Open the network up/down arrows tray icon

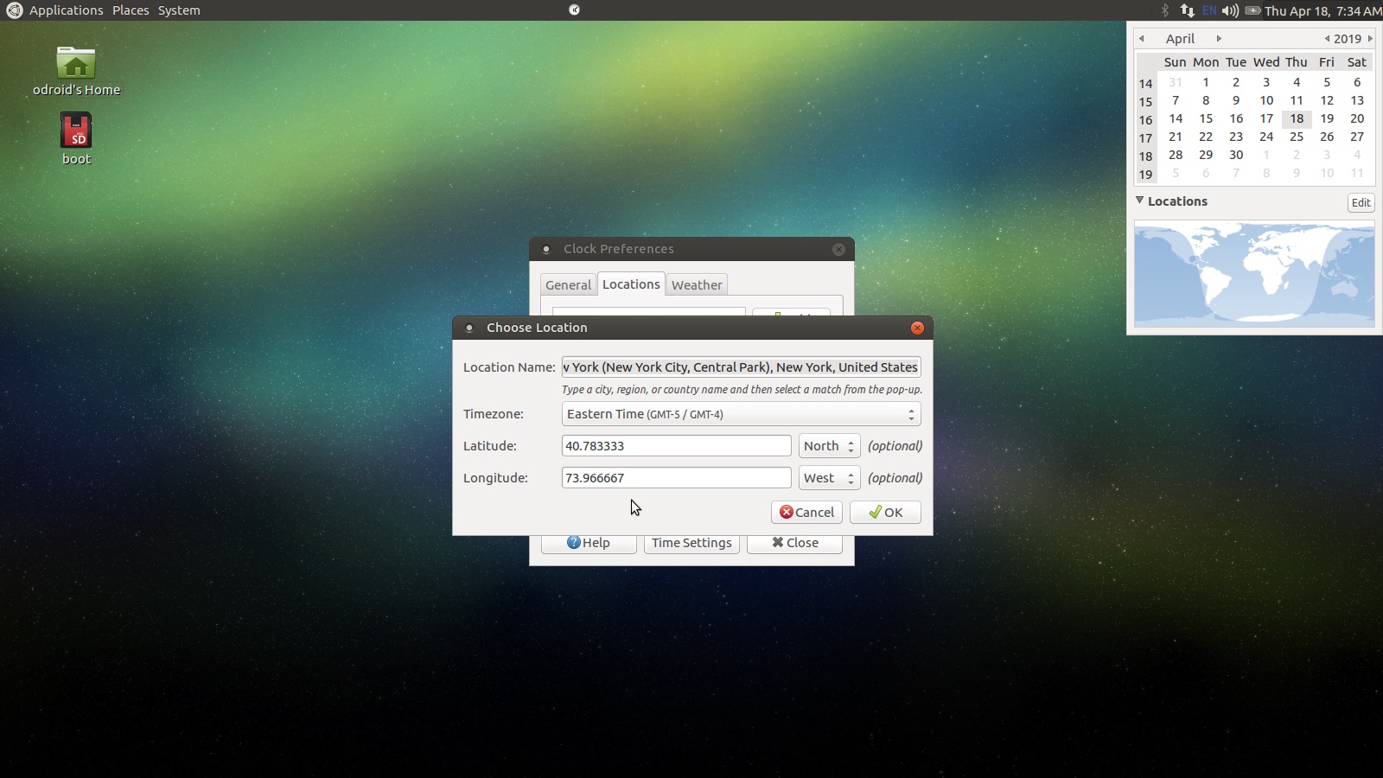[1186, 10]
